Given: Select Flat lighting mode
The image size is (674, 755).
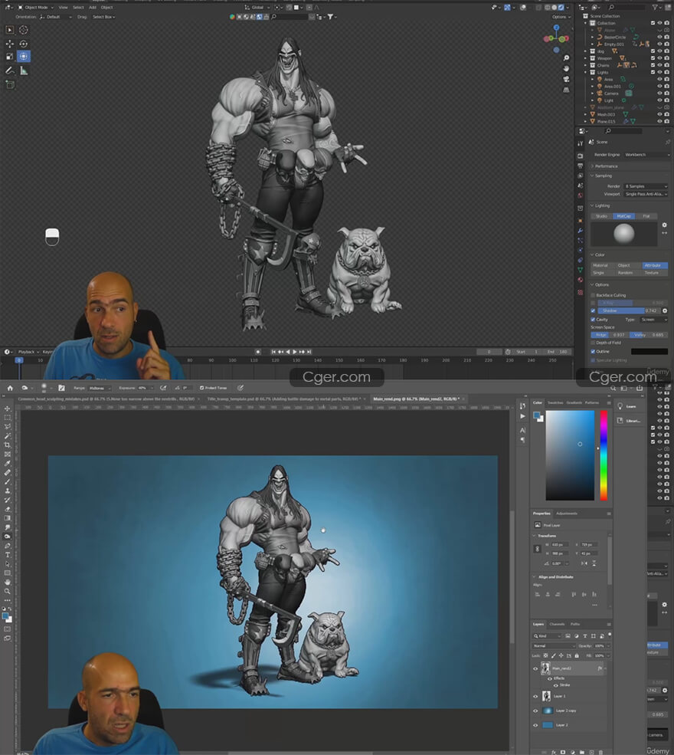Looking at the screenshot, I should 646,216.
